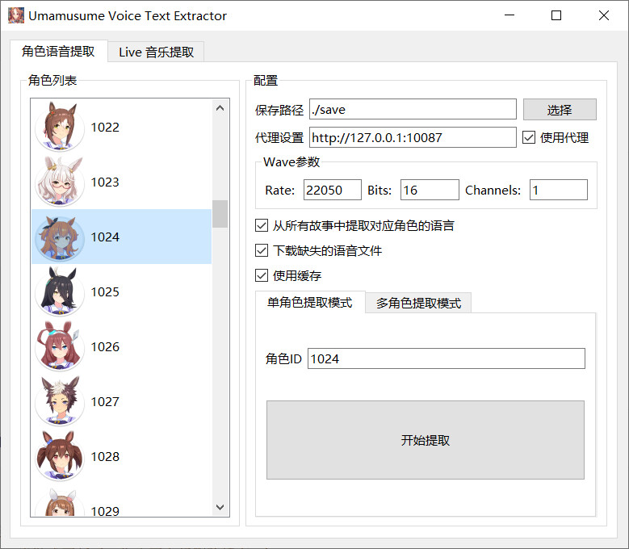Toggle 下载缺失的语音文件 checkbox

tap(262, 250)
